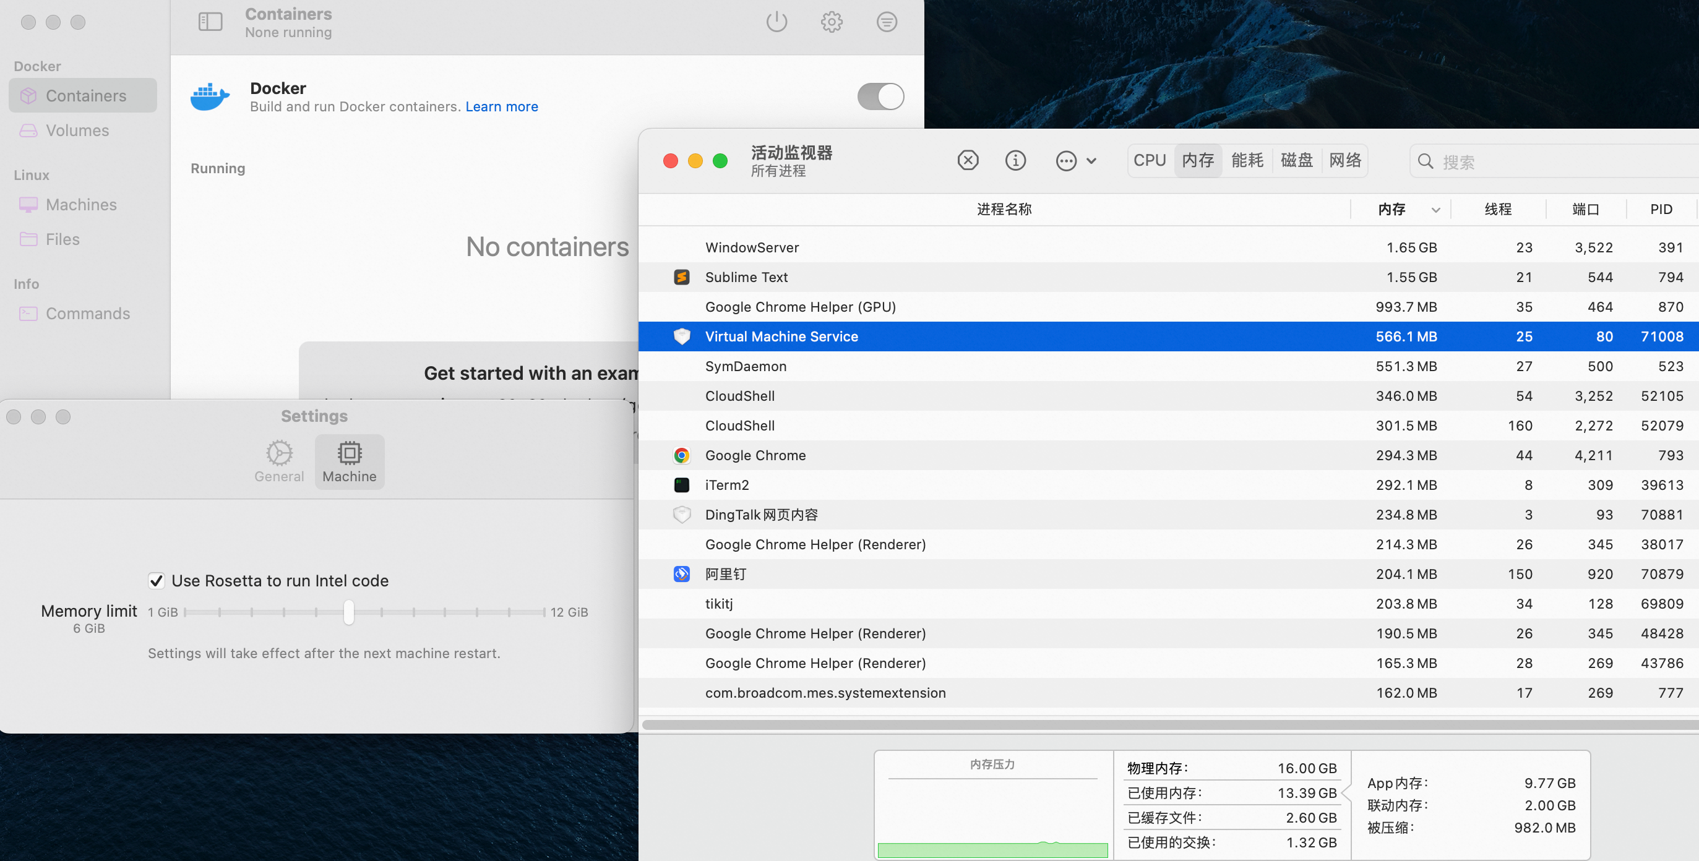Image resolution: width=1699 pixels, height=861 pixels.
Task: Stop the selected process with the X icon
Action: point(968,160)
